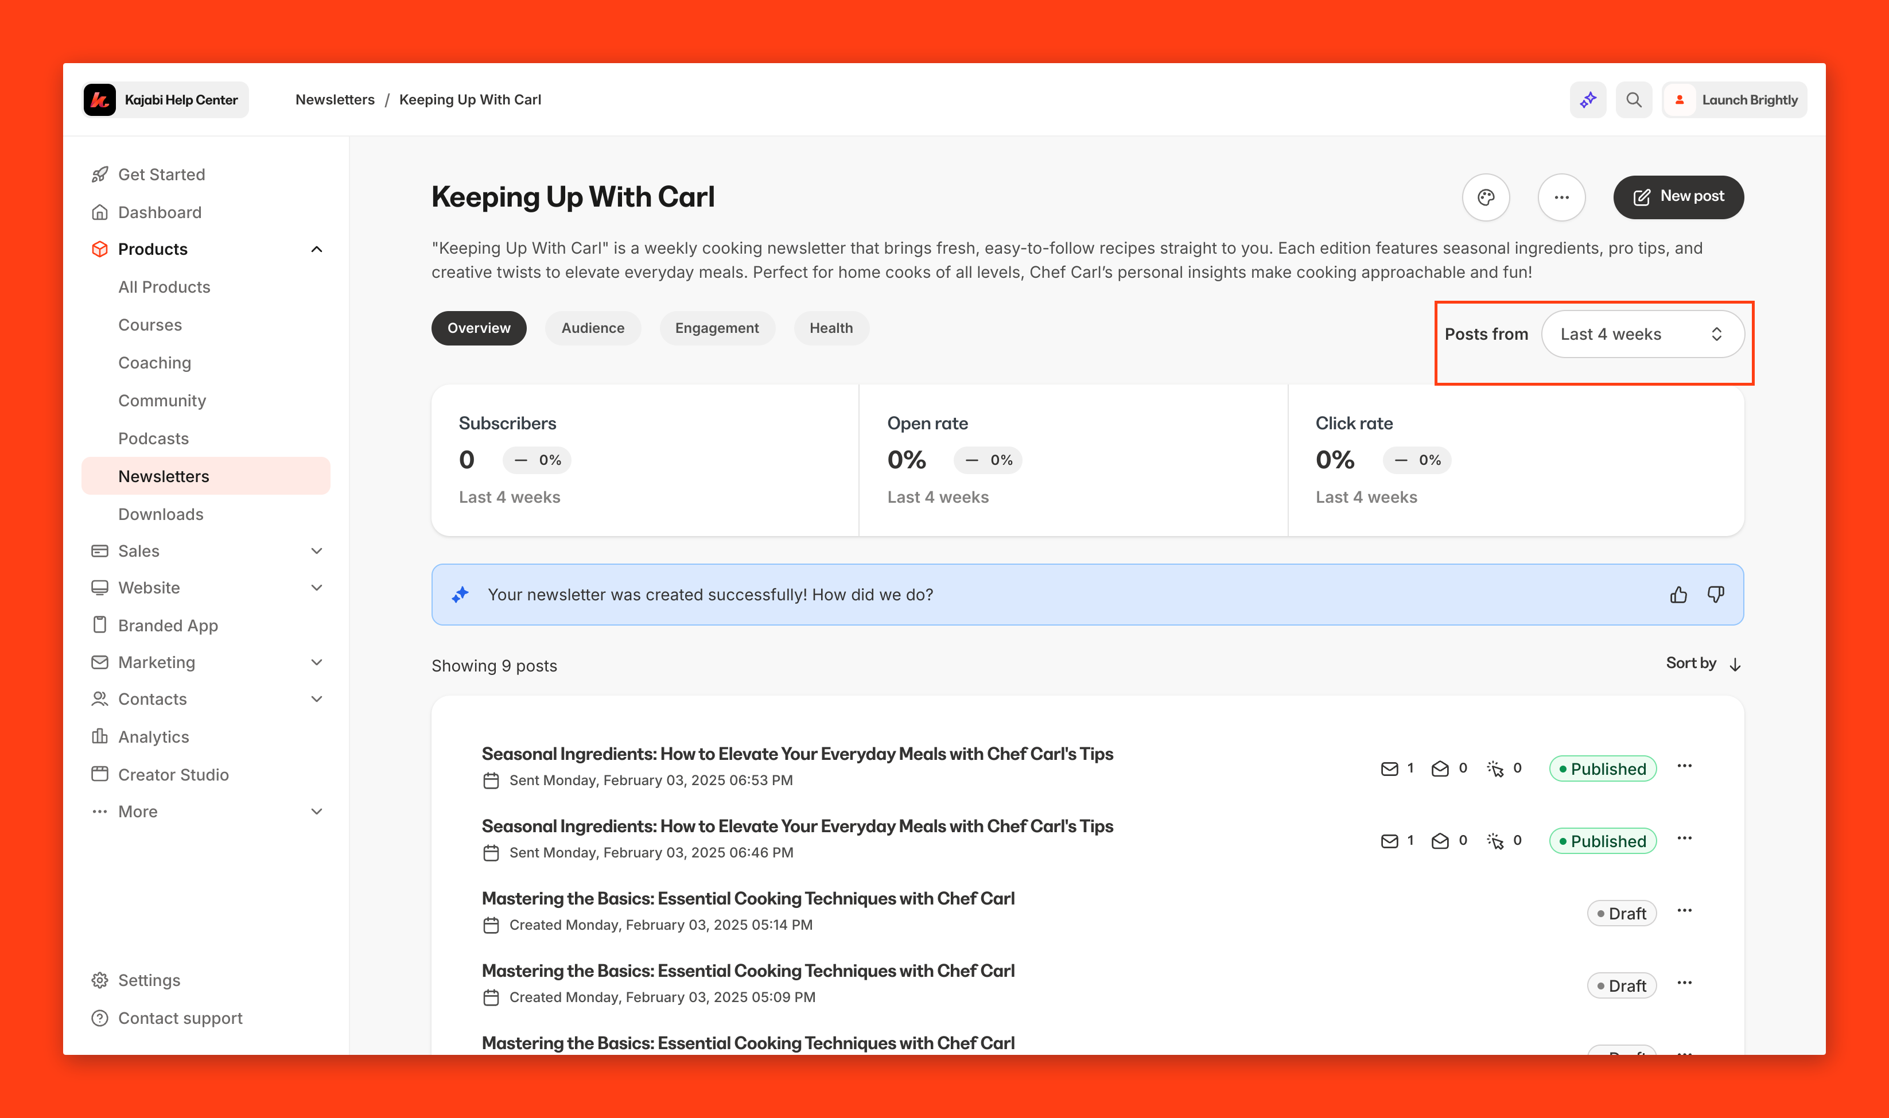Open options for first Published post
The height and width of the screenshot is (1118, 1889).
[1685, 766]
